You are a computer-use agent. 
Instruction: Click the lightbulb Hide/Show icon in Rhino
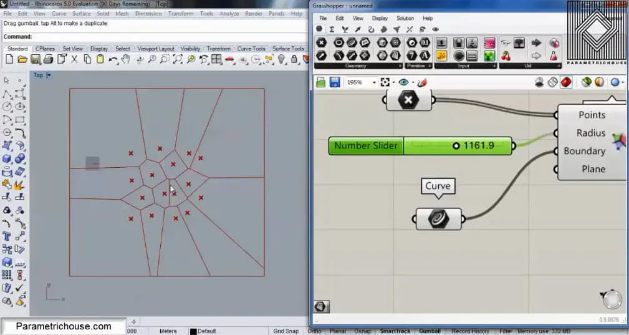(x=282, y=59)
